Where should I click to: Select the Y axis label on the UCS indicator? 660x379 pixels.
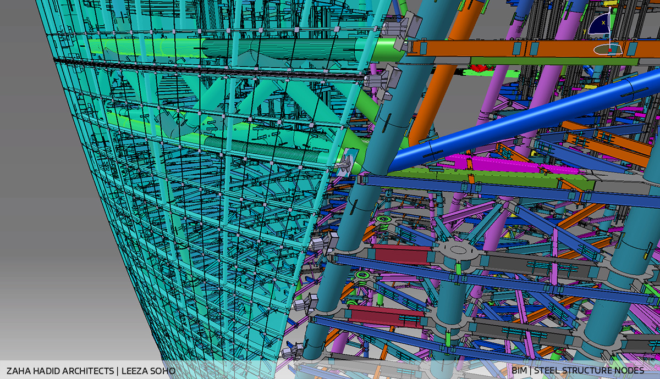point(585,31)
